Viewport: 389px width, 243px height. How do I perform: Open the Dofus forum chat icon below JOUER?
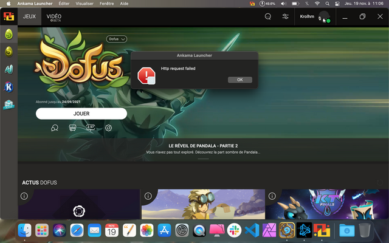55,128
